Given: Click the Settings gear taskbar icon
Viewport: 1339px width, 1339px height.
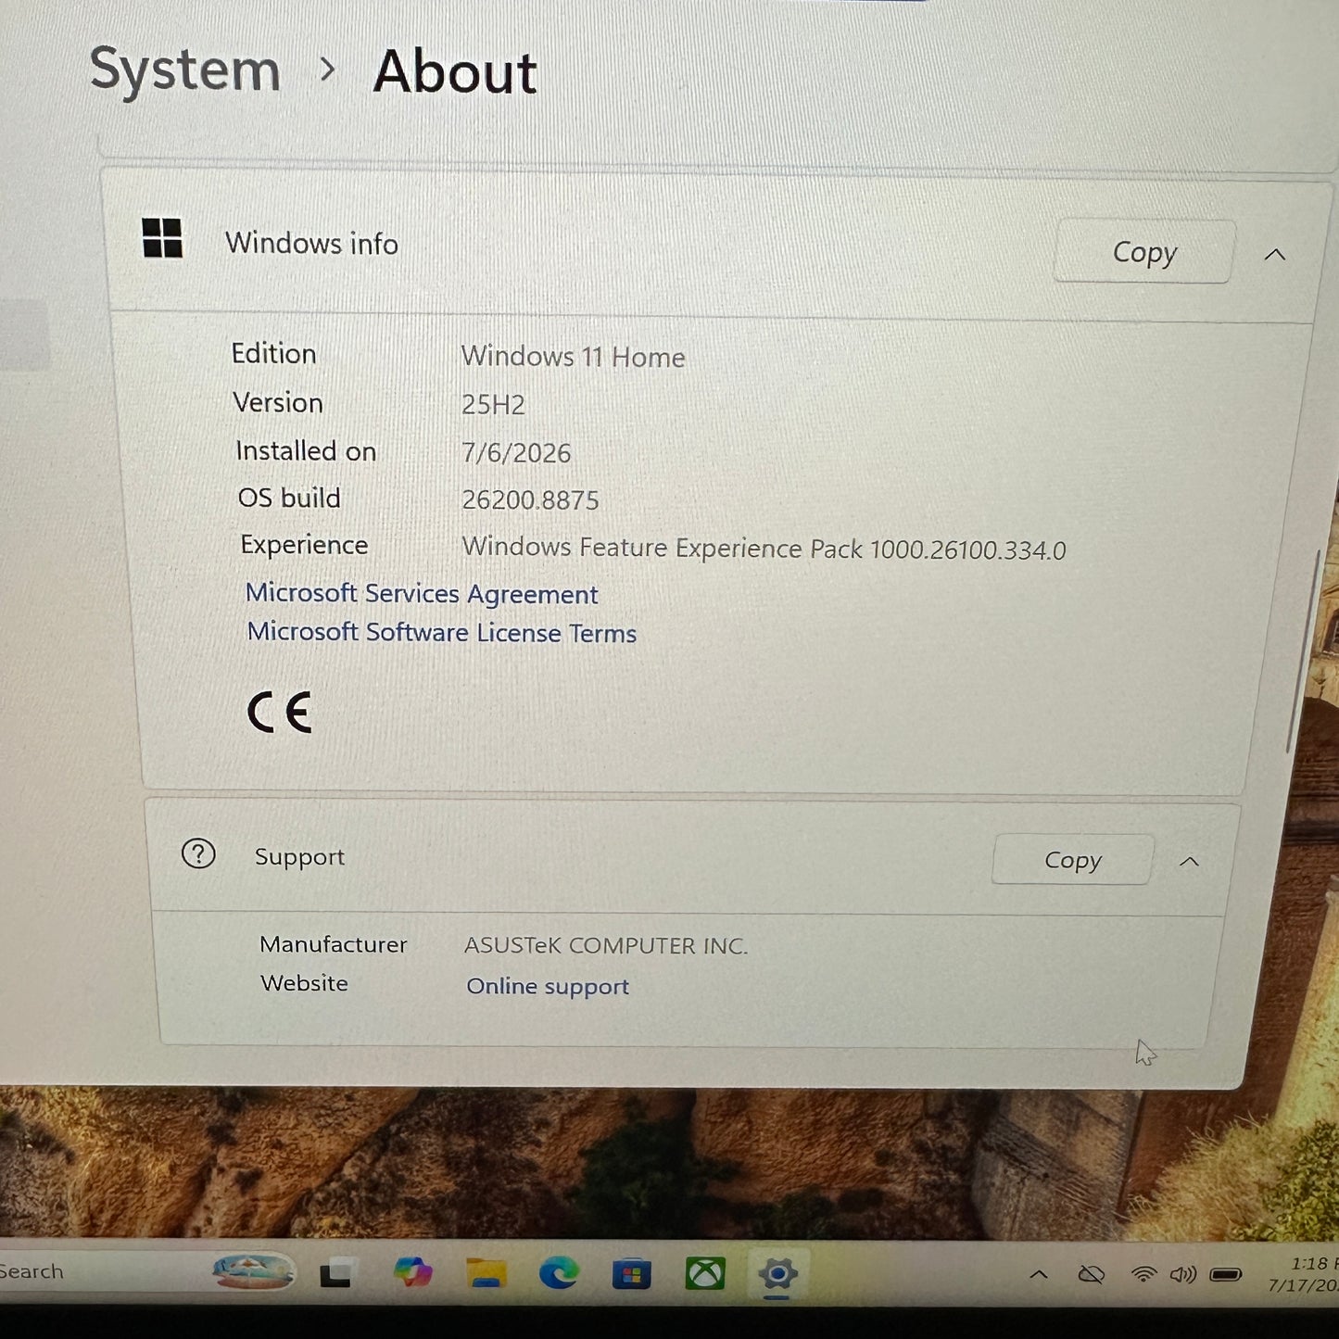Looking at the screenshot, I should point(777,1275).
